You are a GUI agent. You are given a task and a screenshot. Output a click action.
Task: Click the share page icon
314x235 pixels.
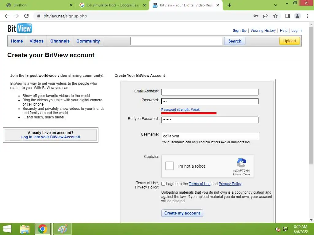point(266,16)
